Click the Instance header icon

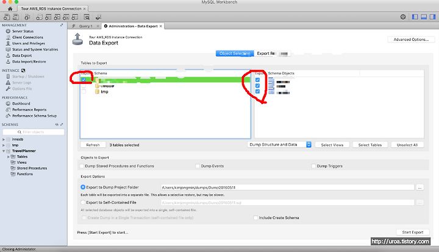pyautogui.click(x=23, y=71)
